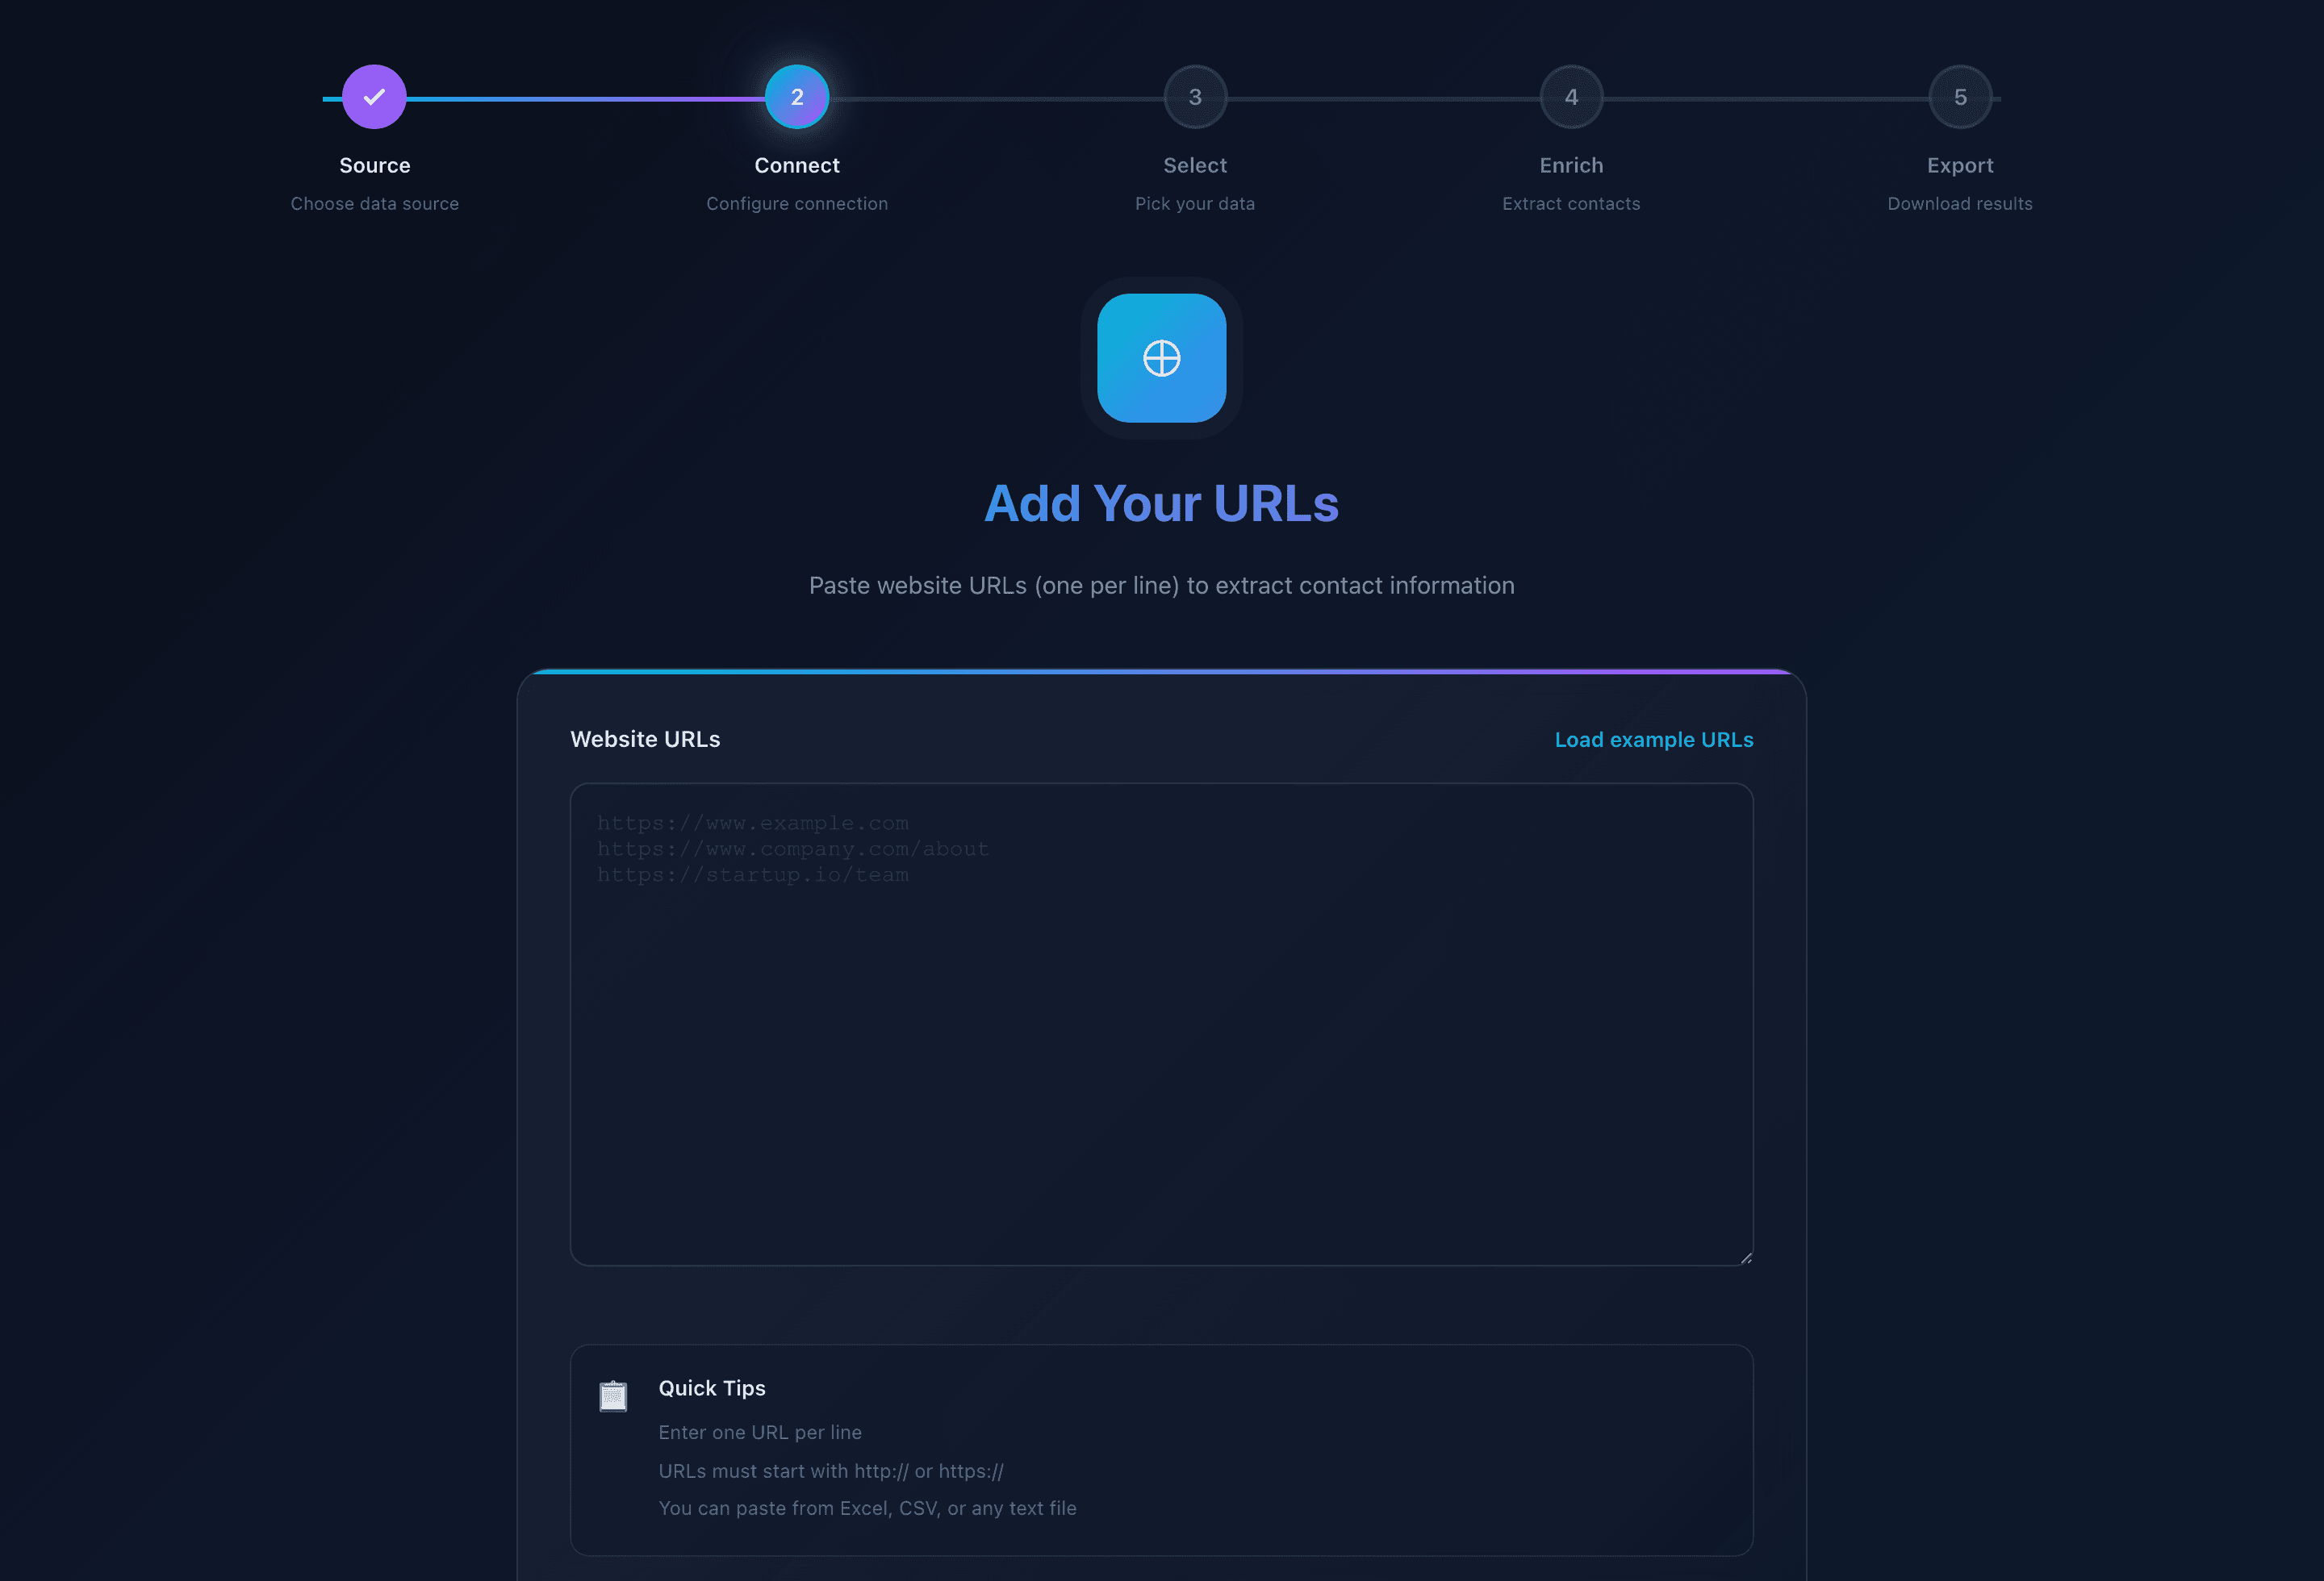Click the 'Website URLs' field label
This screenshot has width=2324, height=1581.
click(645, 740)
